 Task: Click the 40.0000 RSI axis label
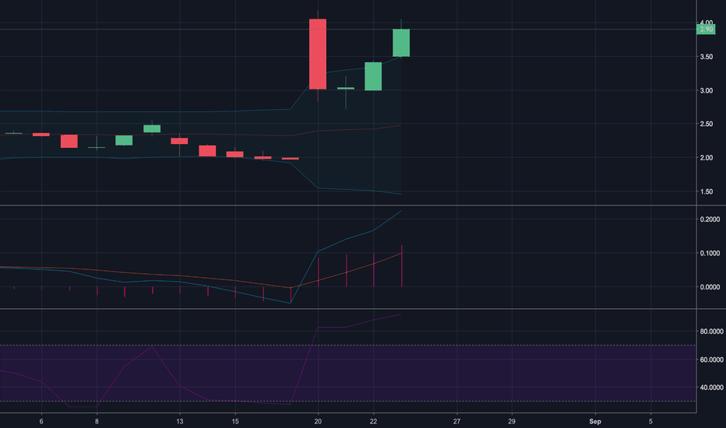pyautogui.click(x=711, y=388)
